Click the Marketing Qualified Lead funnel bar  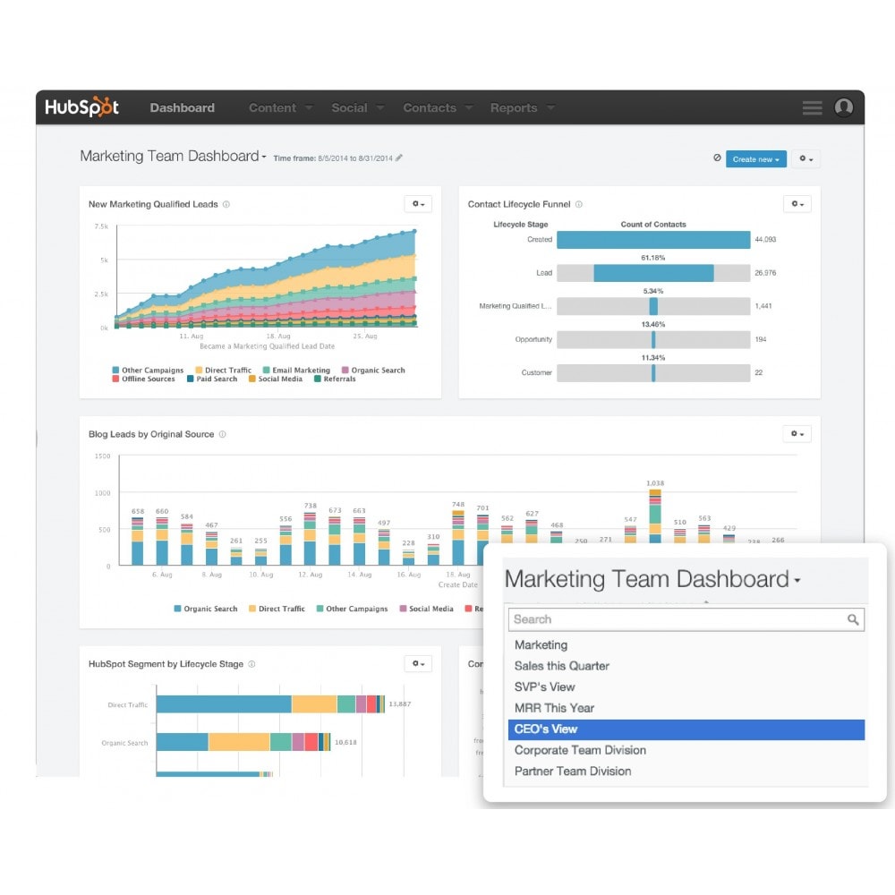click(x=653, y=306)
